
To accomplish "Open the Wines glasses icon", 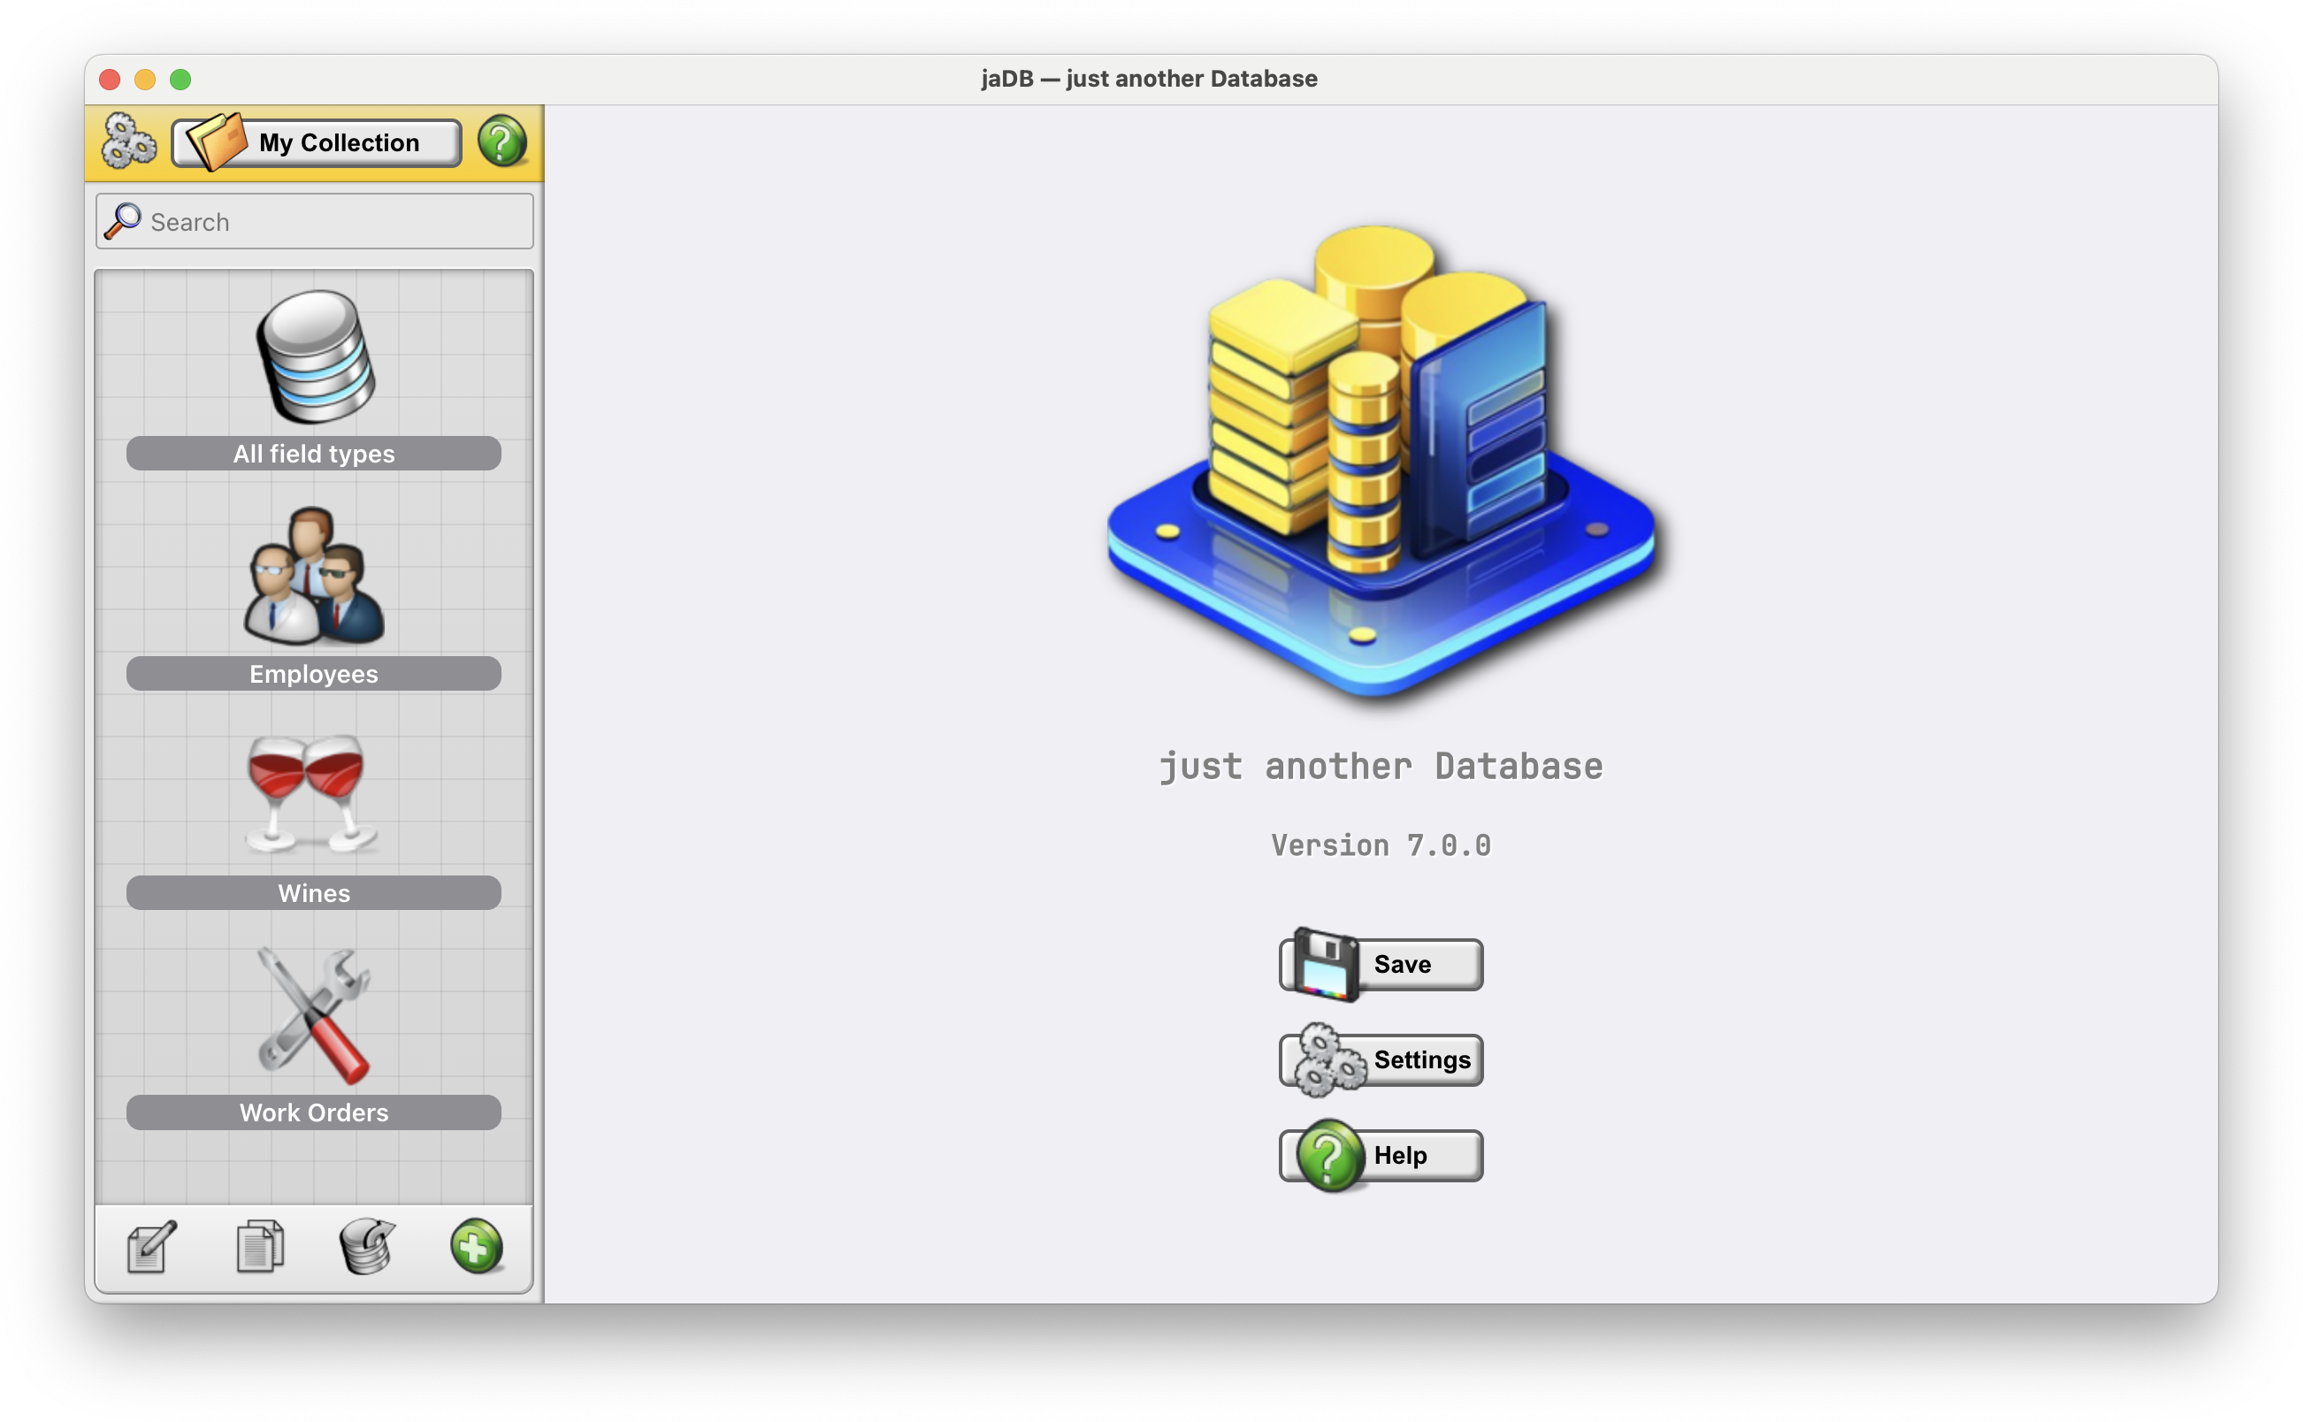I will pos(309,793).
